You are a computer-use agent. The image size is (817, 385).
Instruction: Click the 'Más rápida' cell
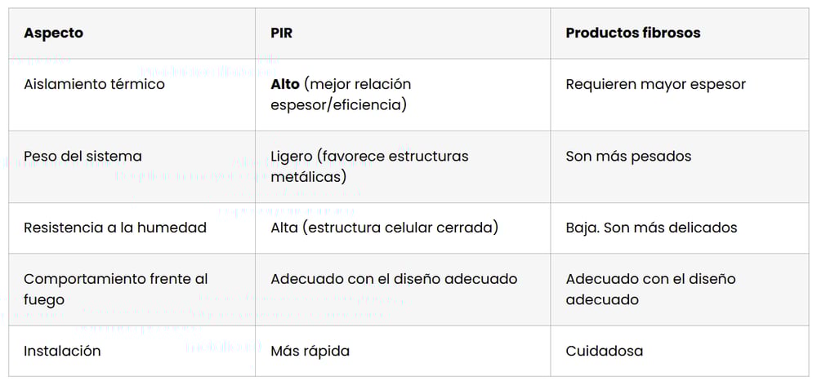[310, 351]
